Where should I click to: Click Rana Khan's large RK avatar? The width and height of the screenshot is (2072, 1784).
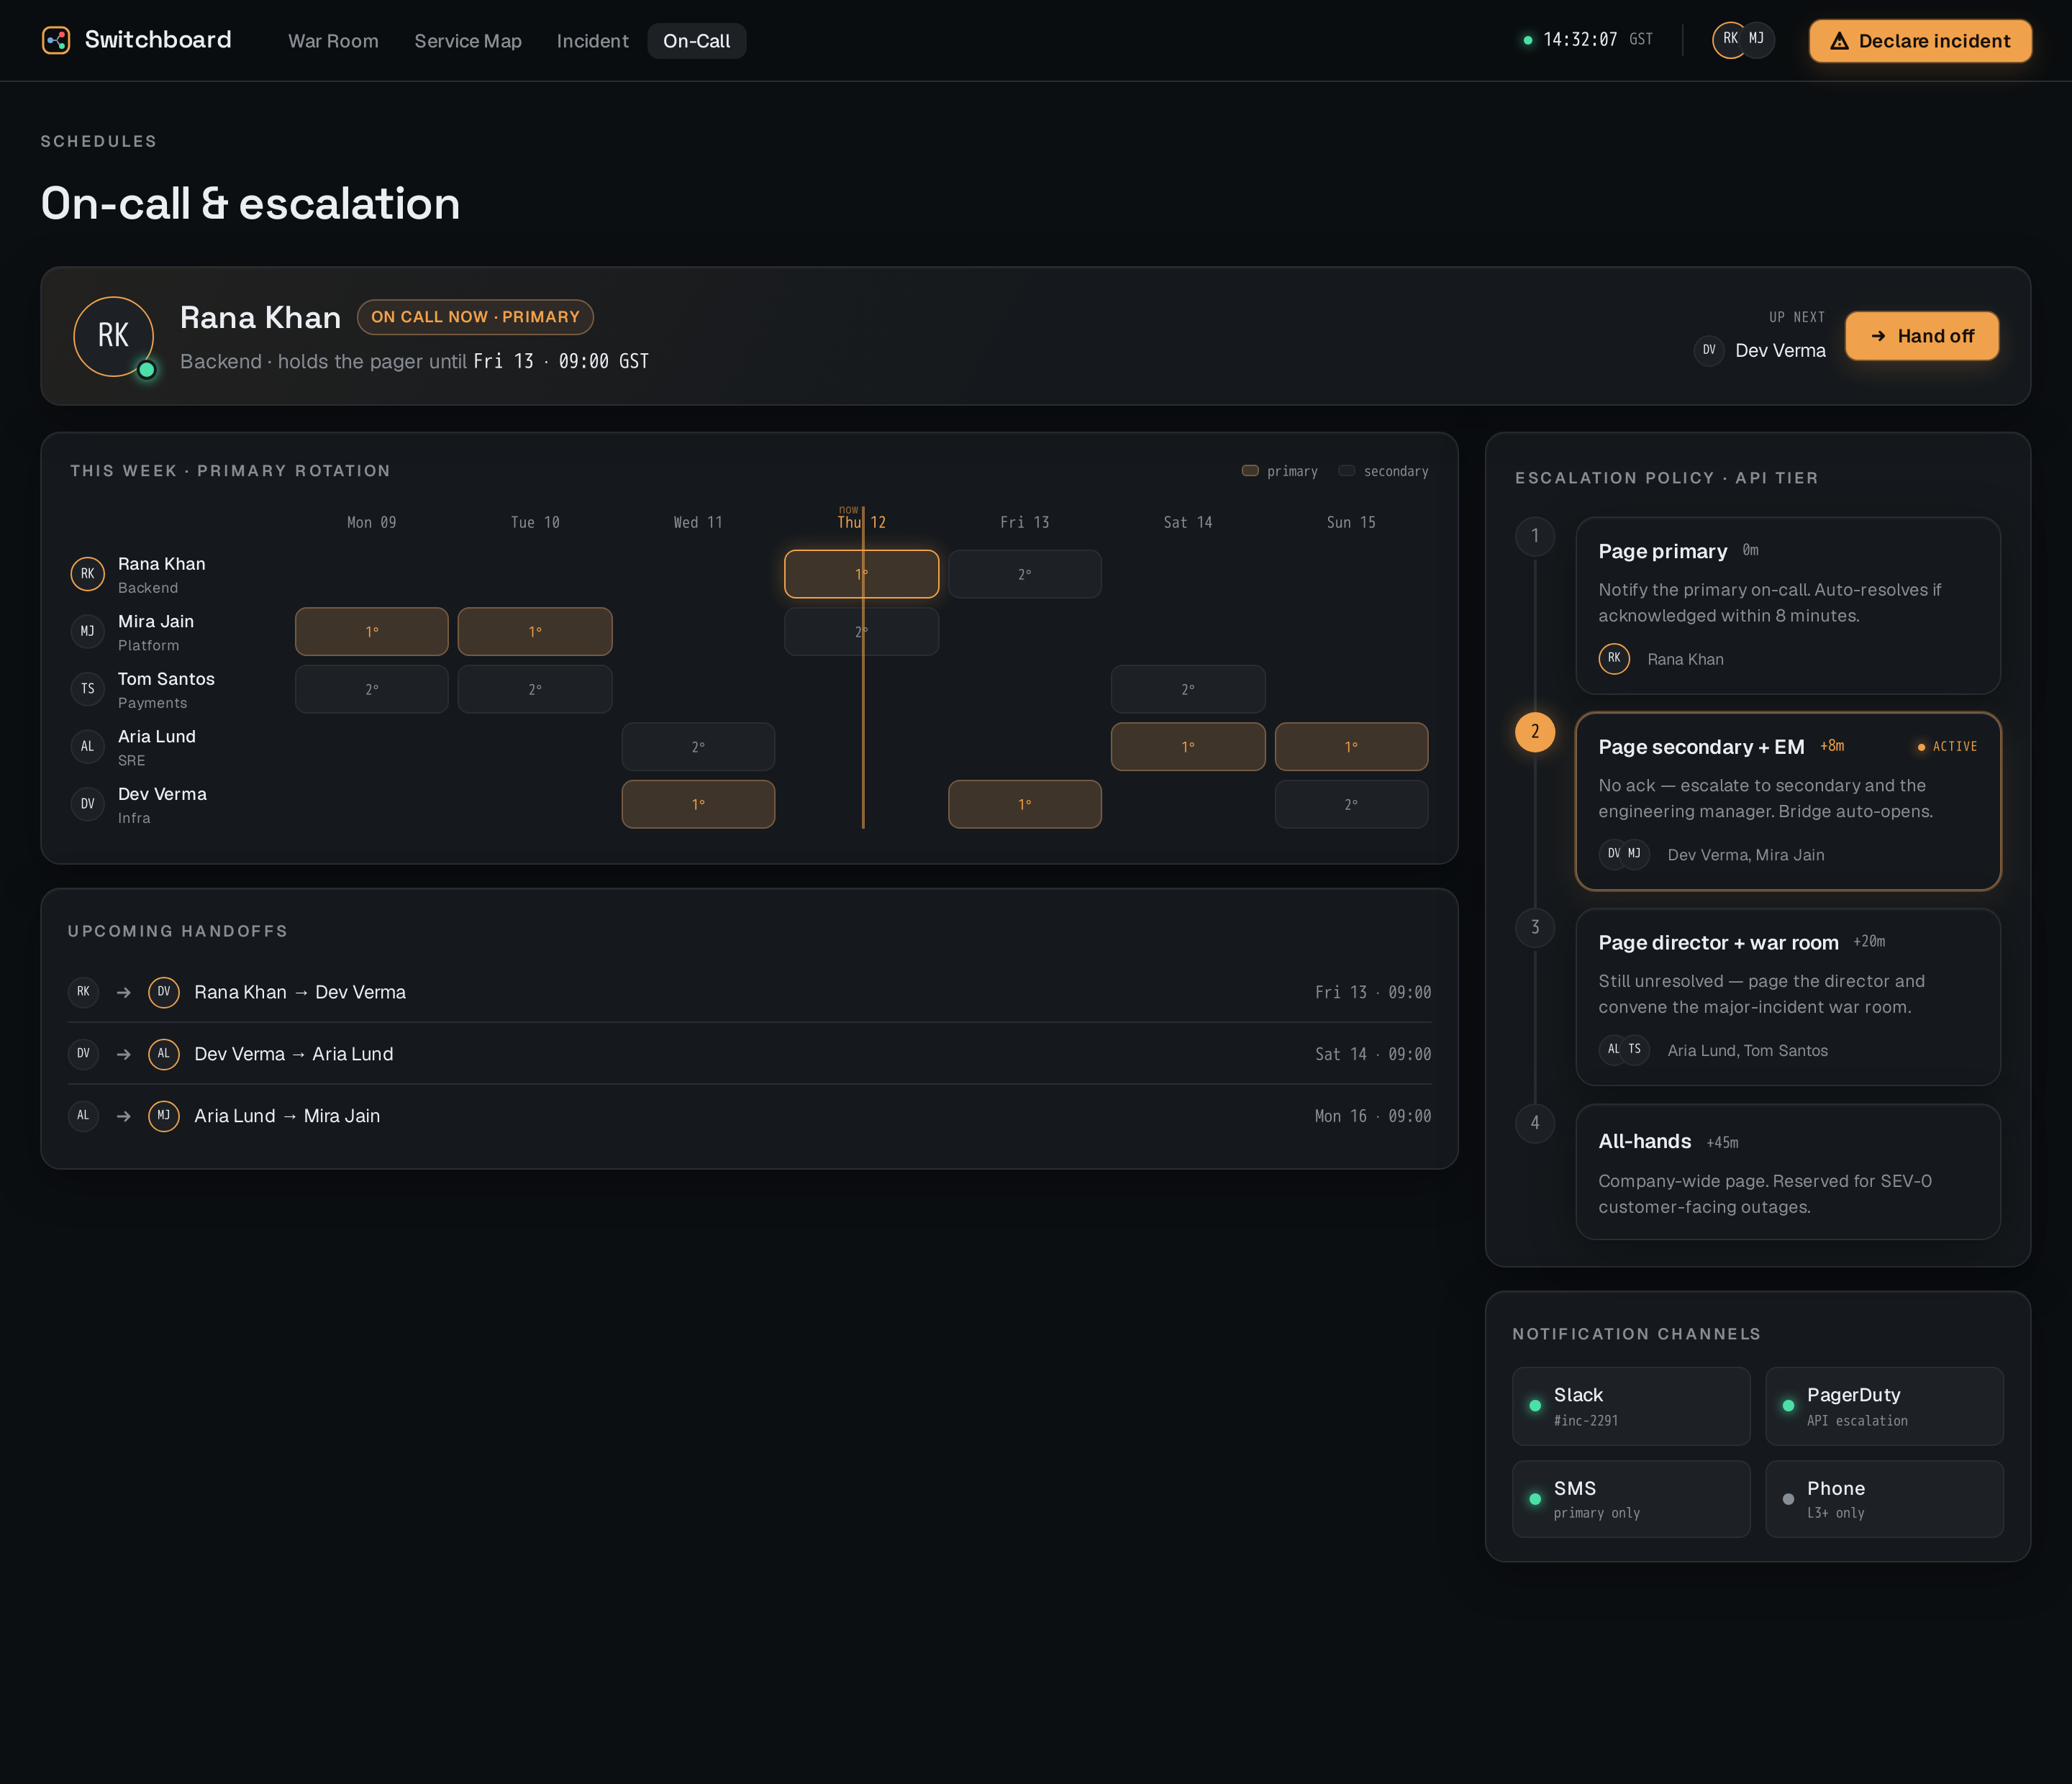click(114, 336)
